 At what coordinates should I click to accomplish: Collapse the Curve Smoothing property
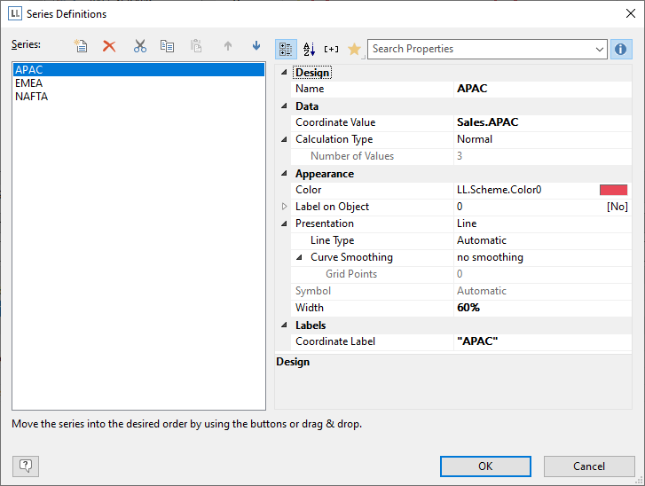[x=300, y=257]
